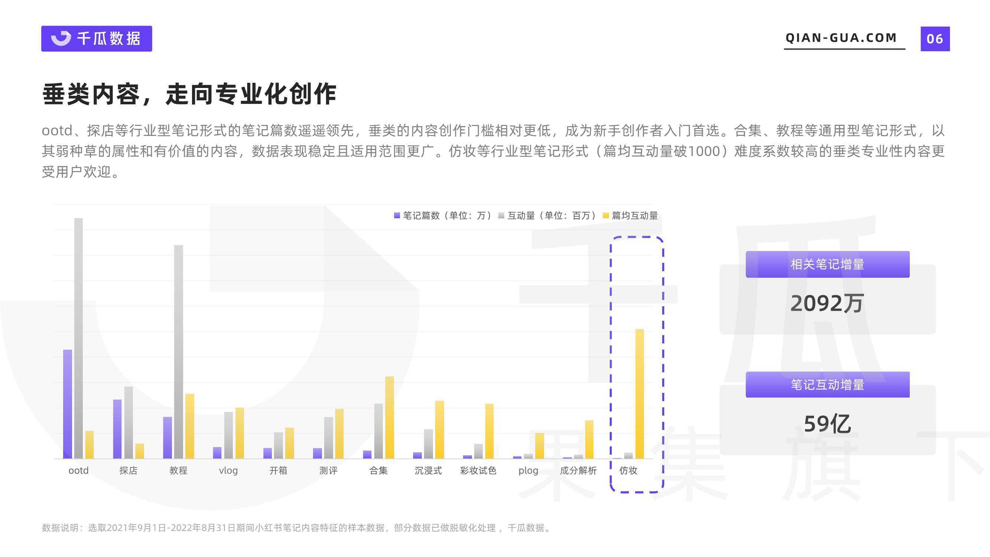Click the gray 互动量 legend swatch

(x=501, y=215)
